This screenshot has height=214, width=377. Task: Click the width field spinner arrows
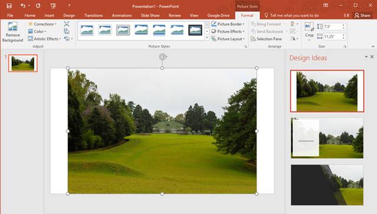pyautogui.click(x=343, y=36)
